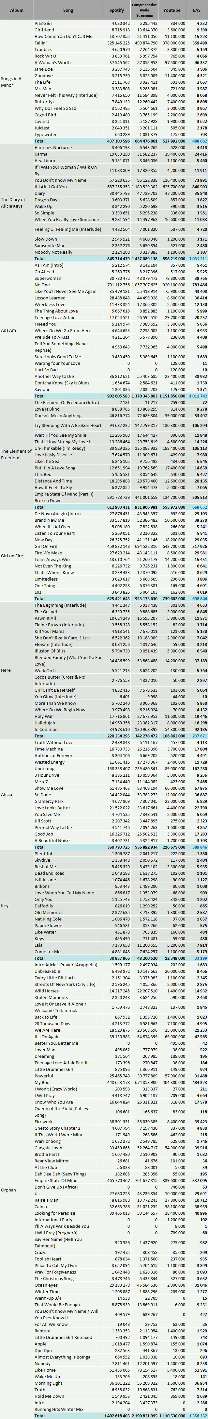Click the song 'In Common'
This screenshot has height=1419, width=208.
pos(46,729)
